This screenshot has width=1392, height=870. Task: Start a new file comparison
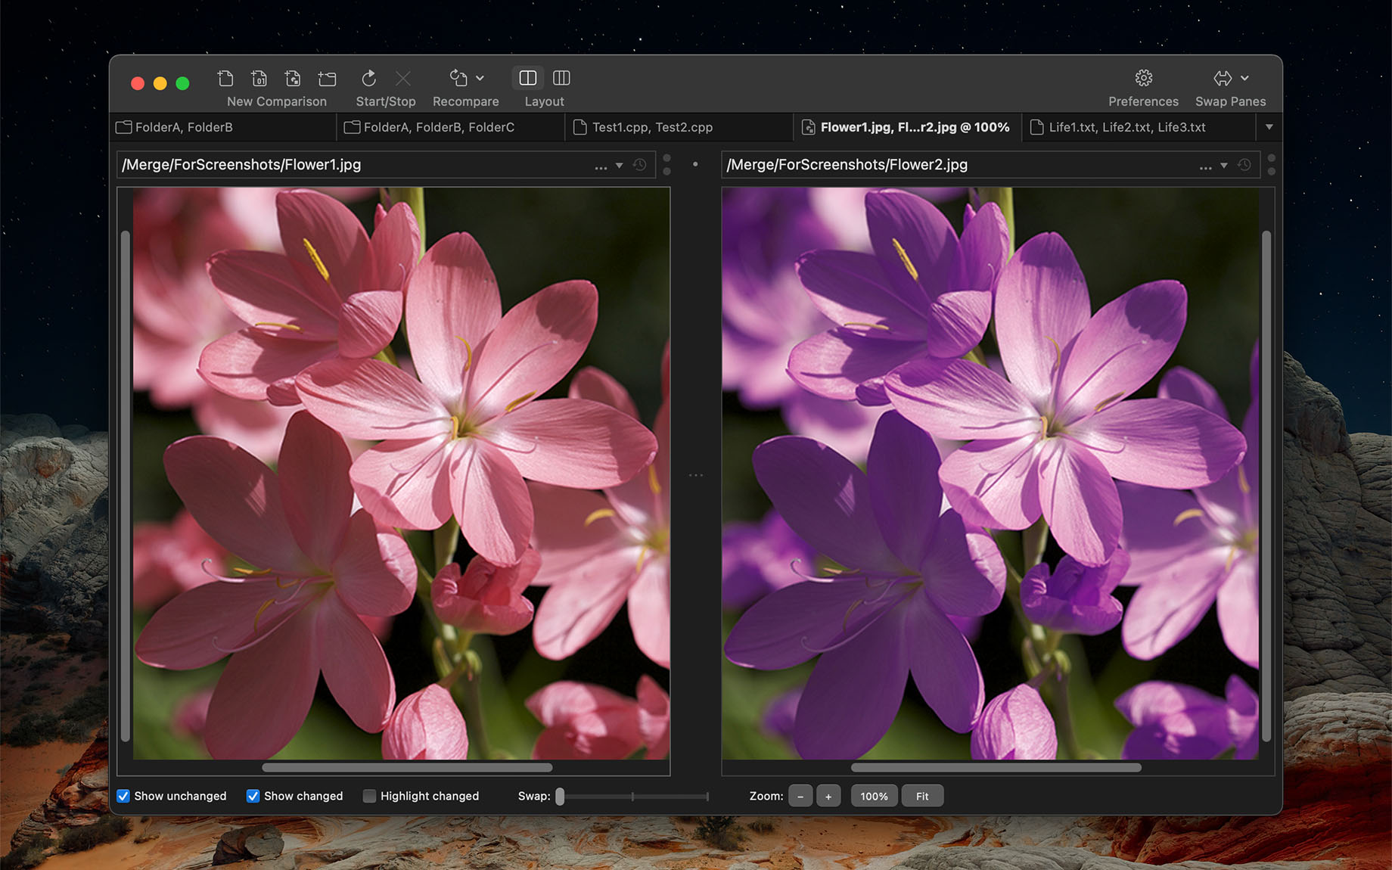pos(225,78)
